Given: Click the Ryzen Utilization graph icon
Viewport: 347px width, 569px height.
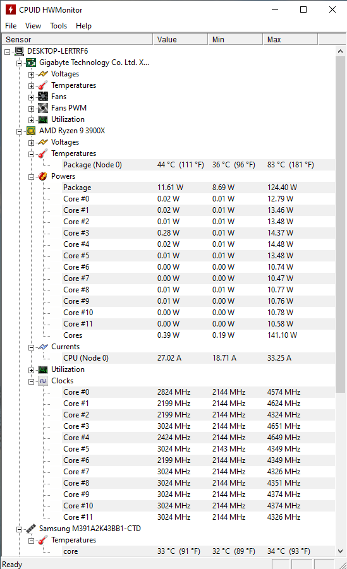Looking at the screenshot, I should click(43, 369).
